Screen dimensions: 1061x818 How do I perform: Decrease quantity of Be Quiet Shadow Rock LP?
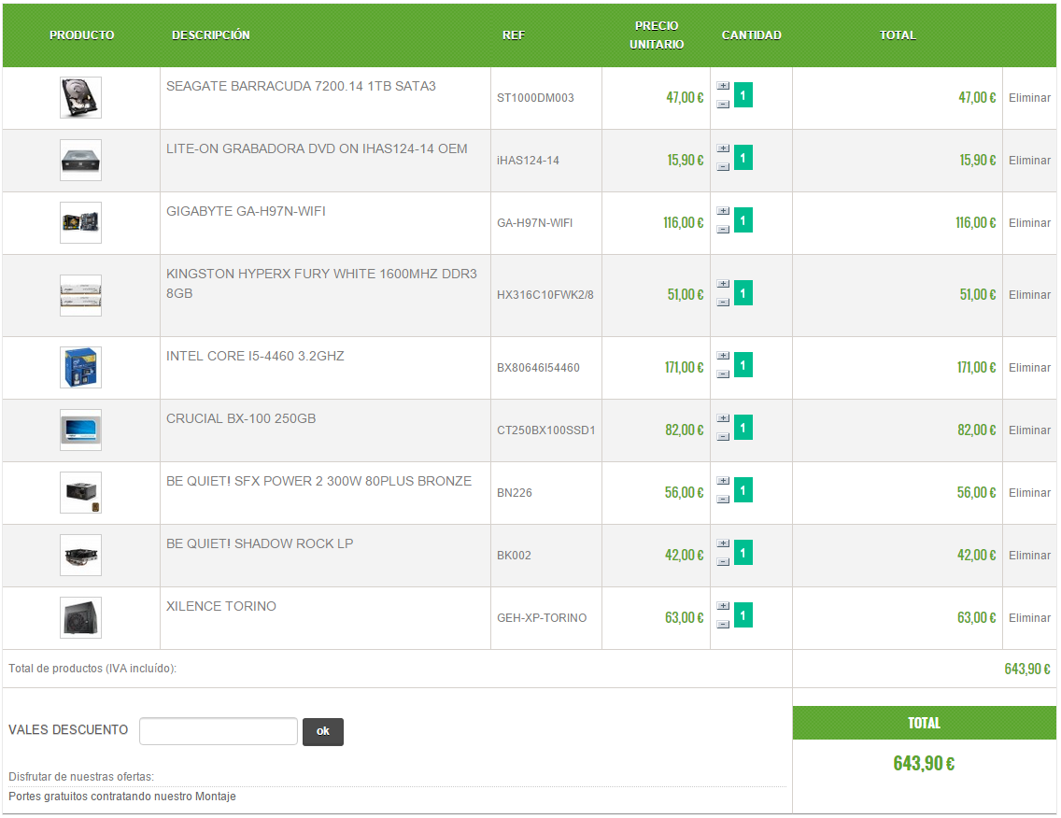pos(723,561)
